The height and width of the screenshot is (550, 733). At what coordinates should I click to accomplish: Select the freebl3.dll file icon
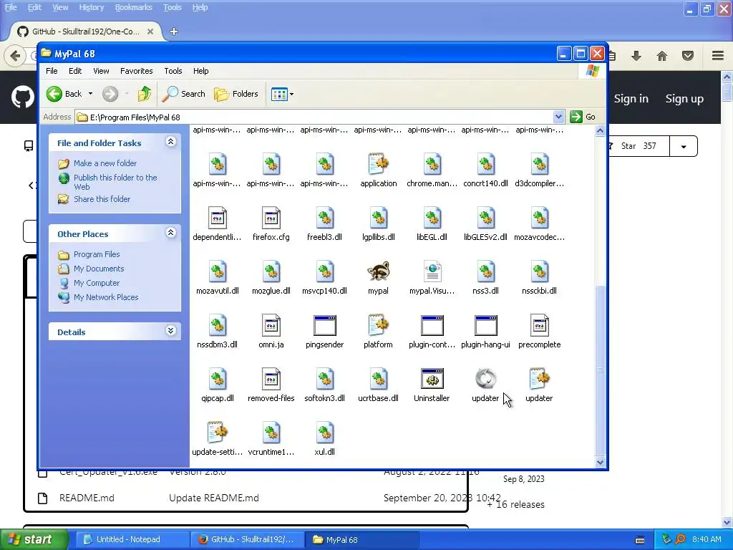(324, 218)
